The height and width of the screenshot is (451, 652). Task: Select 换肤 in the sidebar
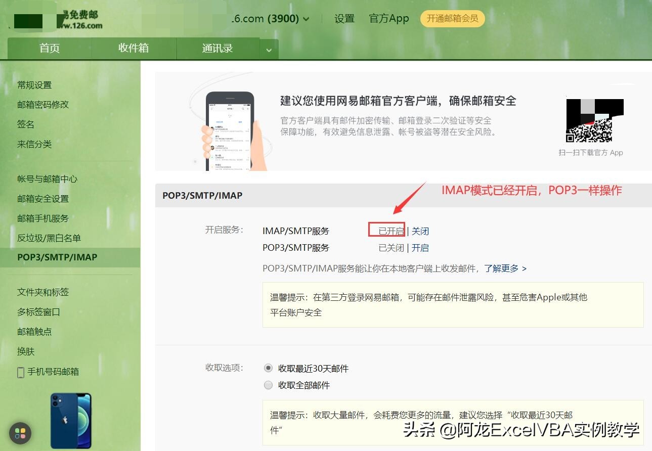26,351
